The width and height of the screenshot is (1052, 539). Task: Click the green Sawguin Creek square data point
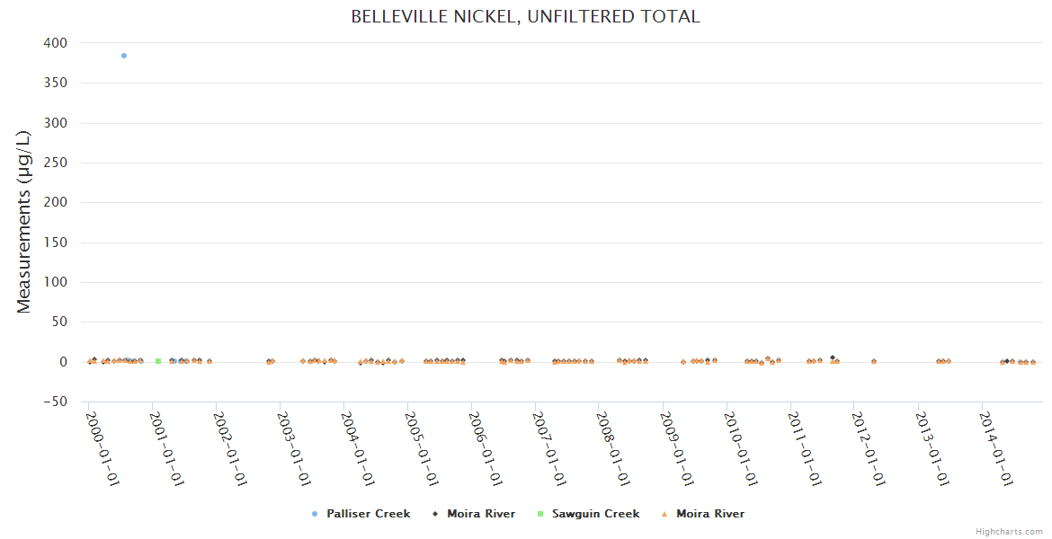pyautogui.click(x=158, y=361)
